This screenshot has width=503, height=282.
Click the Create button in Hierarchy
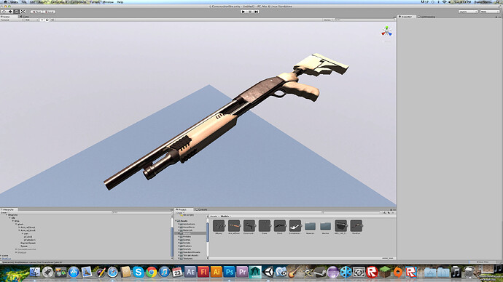4,212
